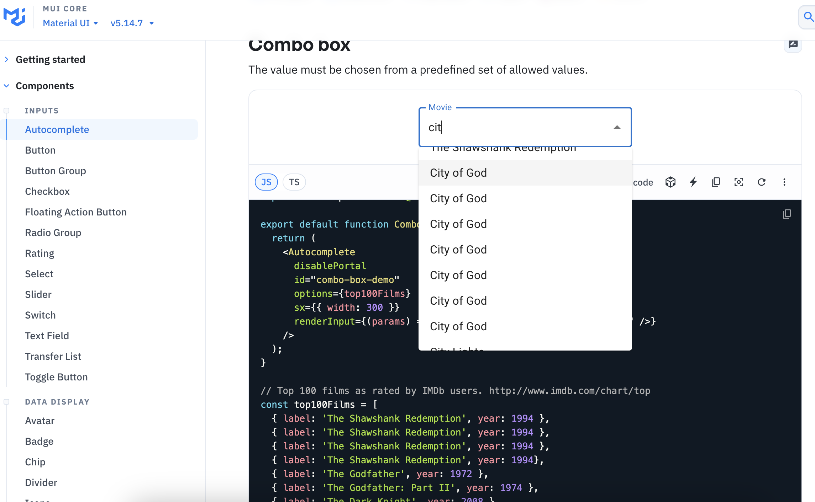Select City of God from suggestions
This screenshot has height=502, width=815.
pyautogui.click(x=458, y=173)
